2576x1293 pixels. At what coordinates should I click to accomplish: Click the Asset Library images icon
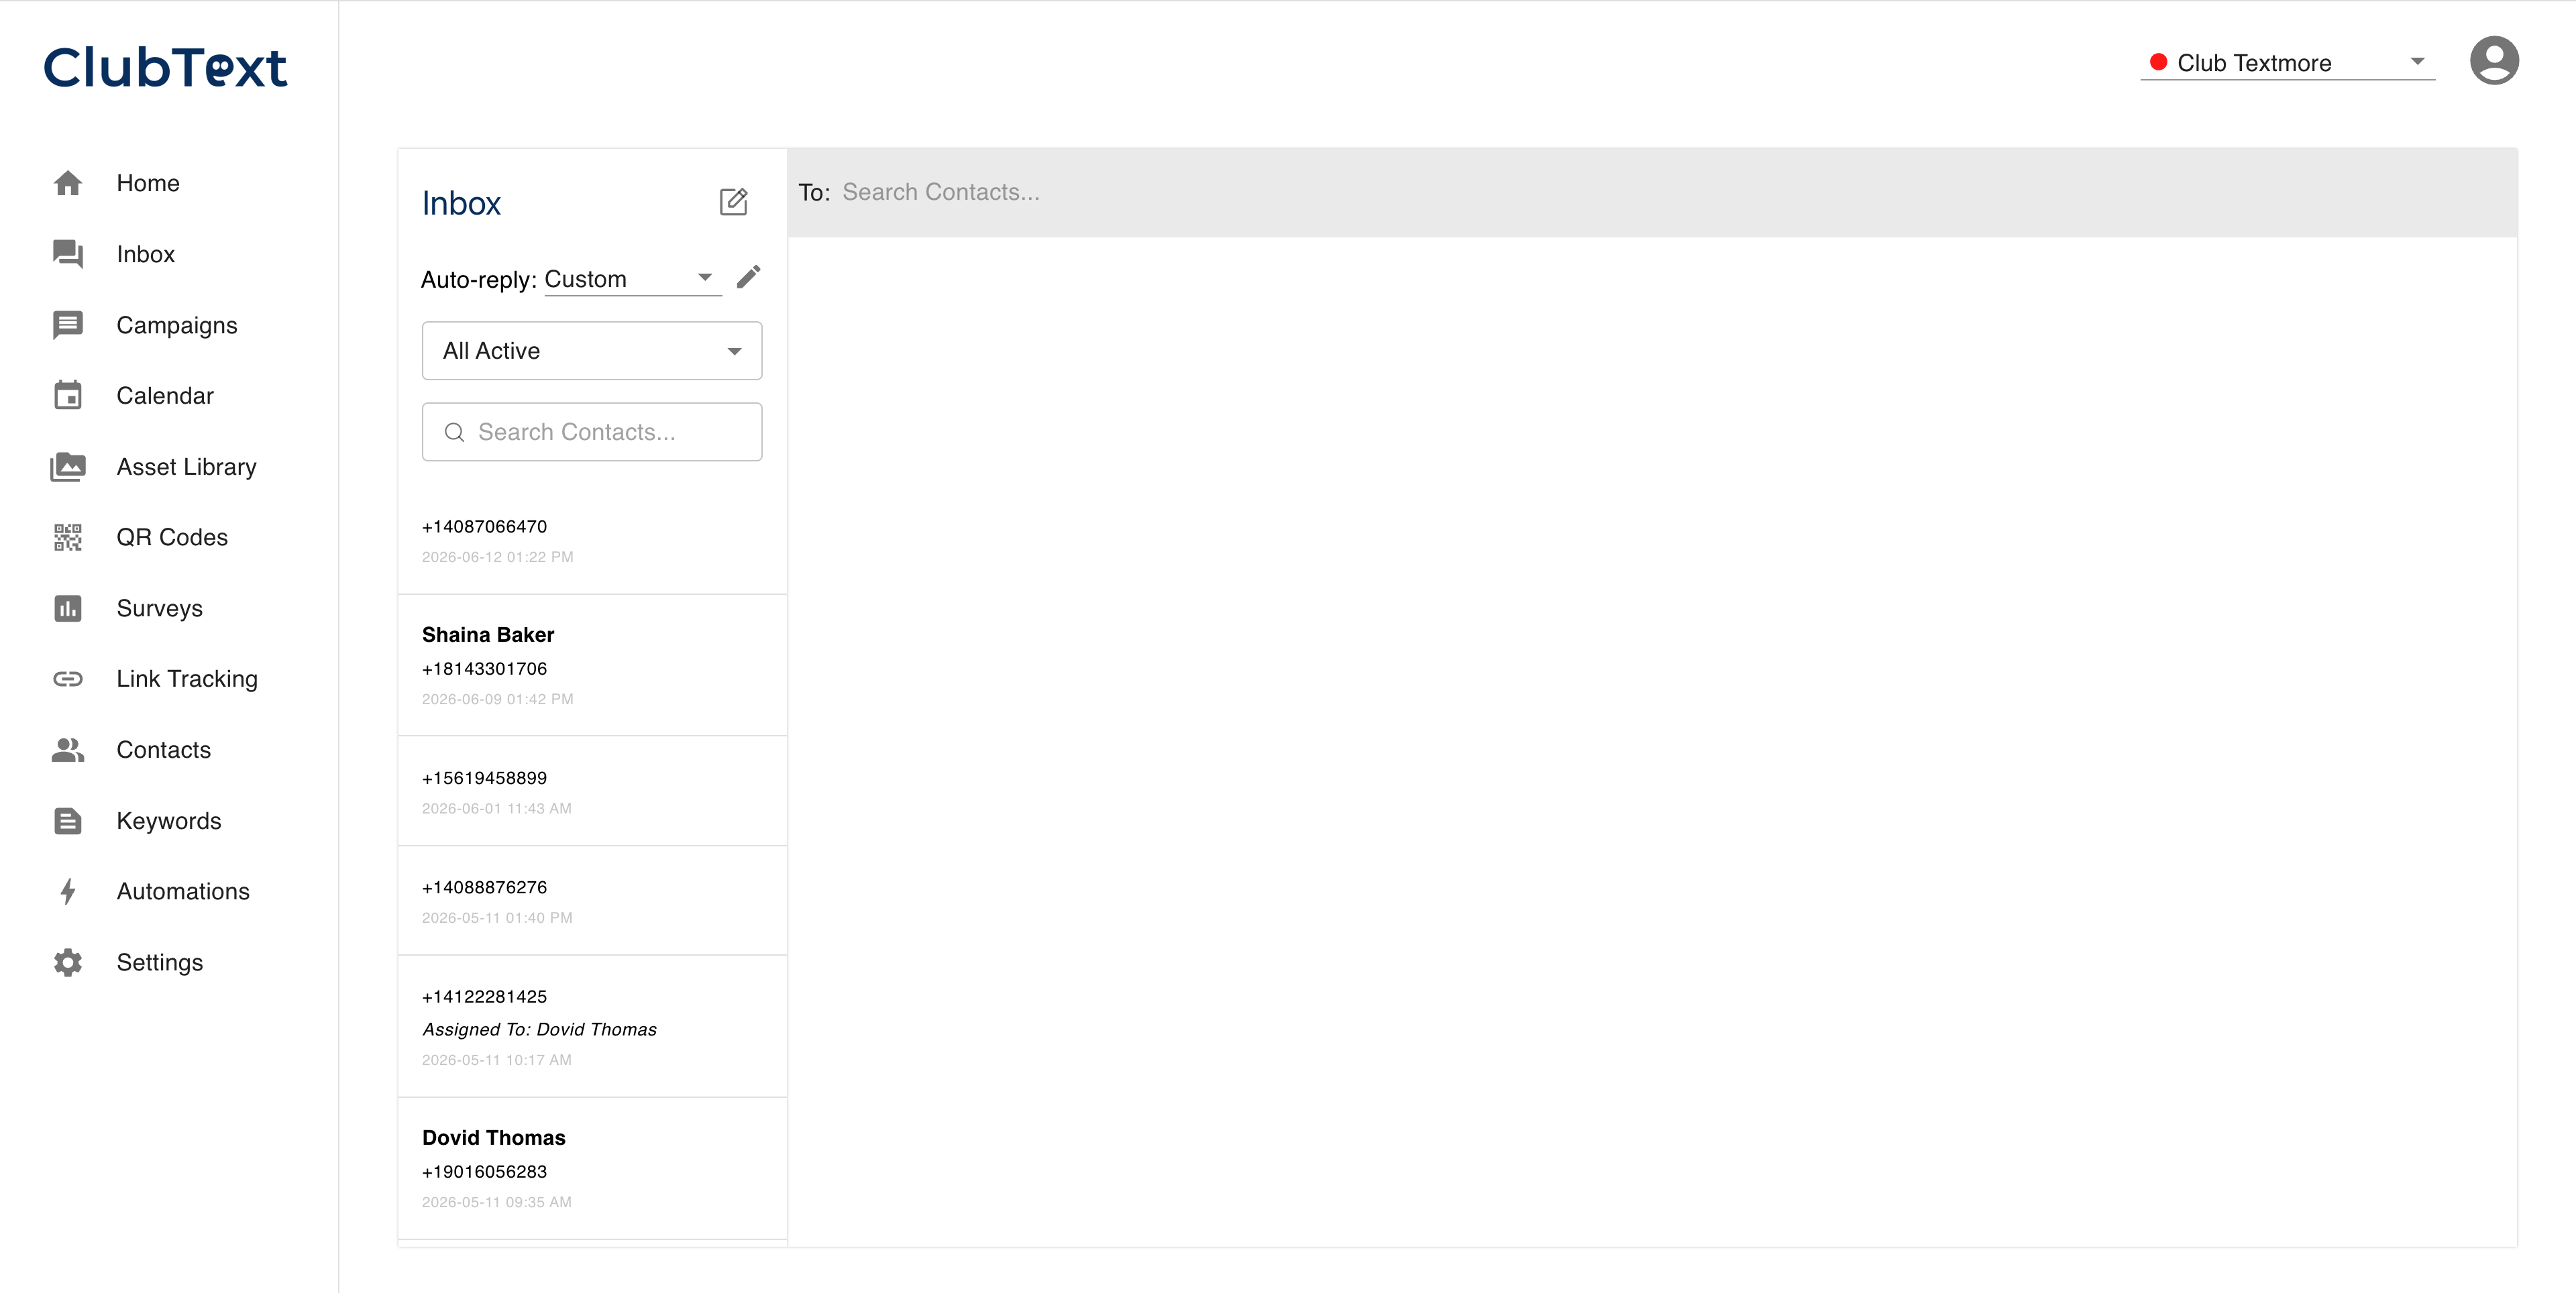click(x=68, y=466)
